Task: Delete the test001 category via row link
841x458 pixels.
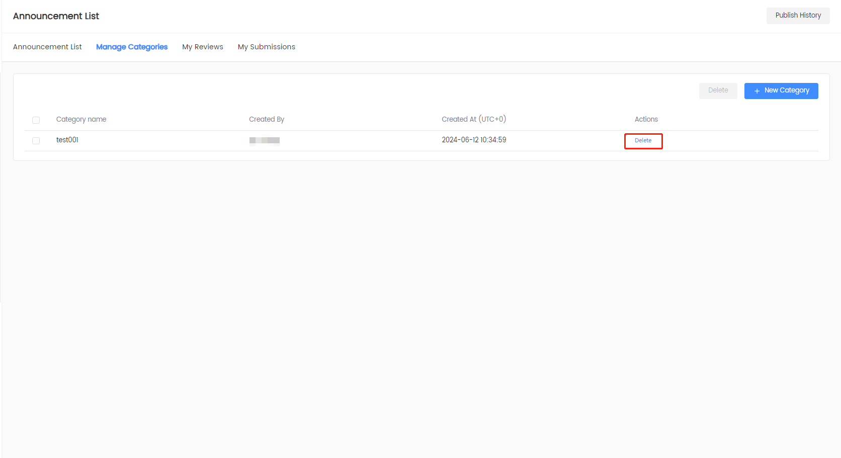Action: point(643,141)
